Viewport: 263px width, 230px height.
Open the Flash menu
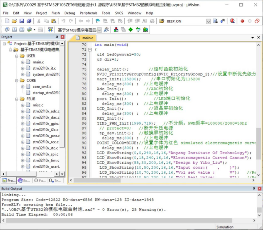point(55,13)
